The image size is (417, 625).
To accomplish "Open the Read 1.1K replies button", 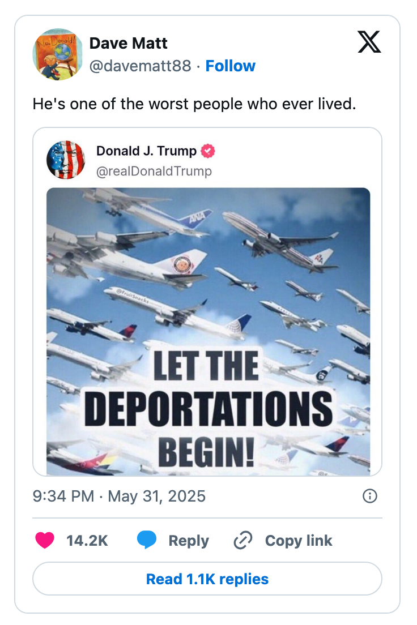I will (208, 579).
